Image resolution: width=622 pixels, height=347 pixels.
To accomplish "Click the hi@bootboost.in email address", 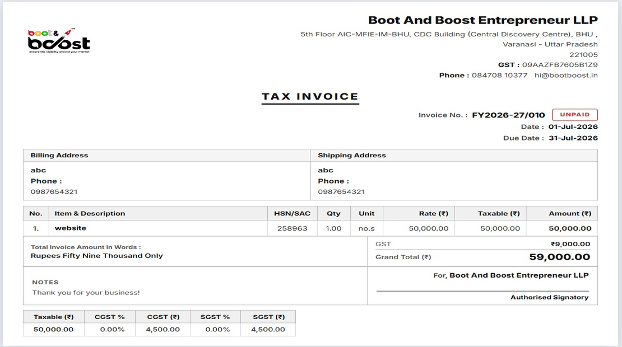I will [x=565, y=75].
